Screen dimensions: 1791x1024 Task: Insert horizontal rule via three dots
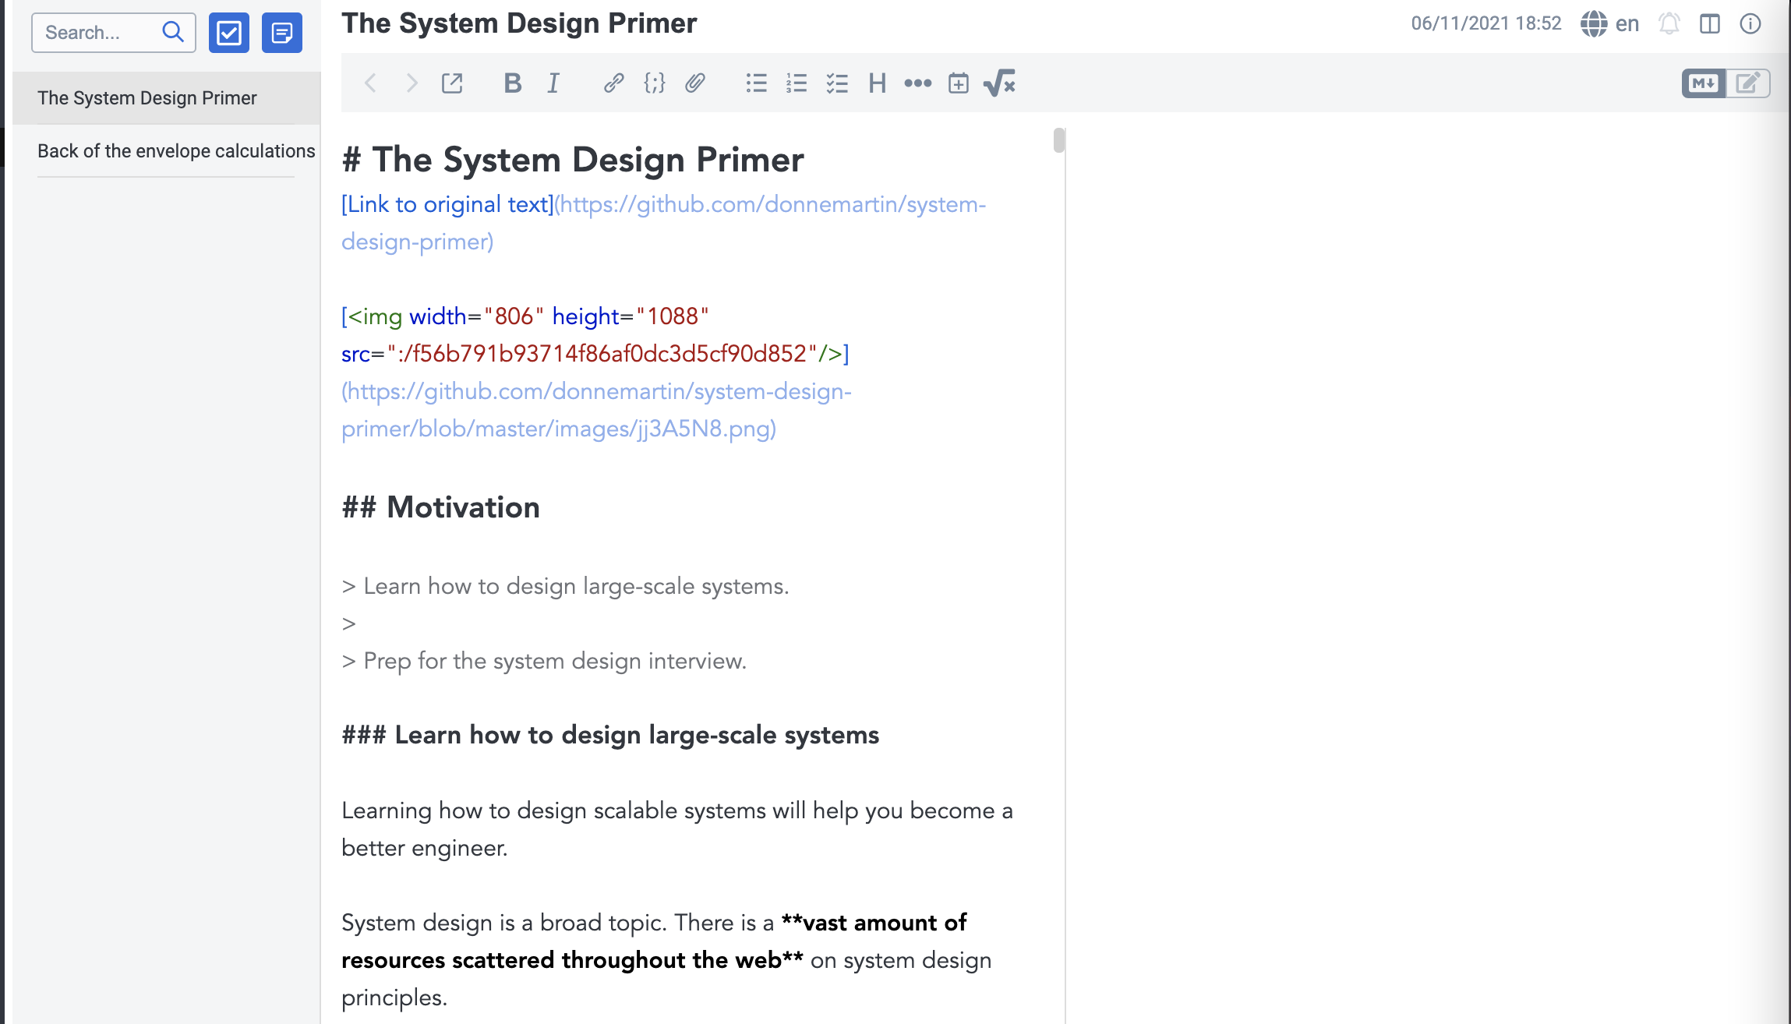click(x=918, y=83)
